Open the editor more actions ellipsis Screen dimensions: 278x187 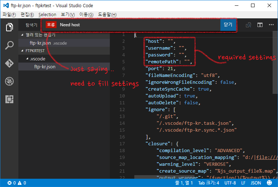click(271, 25)
